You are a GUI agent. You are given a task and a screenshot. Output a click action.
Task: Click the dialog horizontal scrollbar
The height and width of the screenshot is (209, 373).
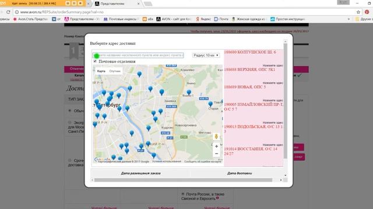(x=183, y=180)
